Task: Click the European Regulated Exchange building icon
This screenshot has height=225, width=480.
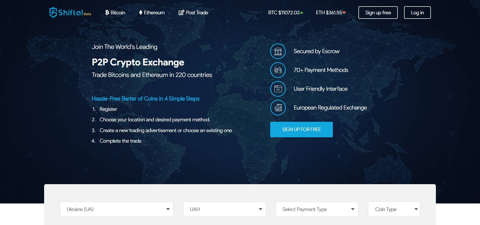Action: click(x=278, y=107)
